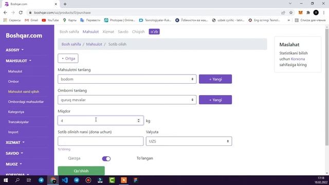The width and height of the screenshot is (329, 185).
Task: Expand the XIZMAT sidebar section
Action: click(x=15, y=142)
